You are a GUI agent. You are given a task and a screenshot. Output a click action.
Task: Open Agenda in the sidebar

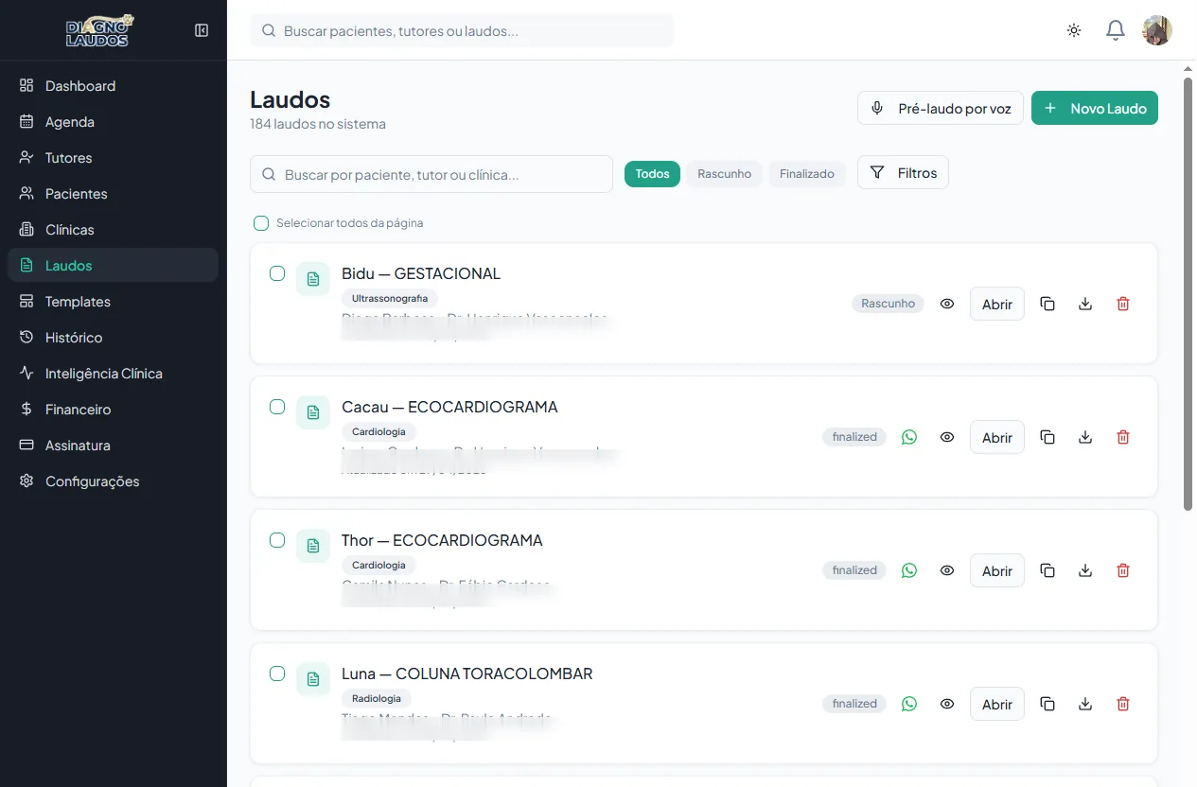tap(113, 122)
